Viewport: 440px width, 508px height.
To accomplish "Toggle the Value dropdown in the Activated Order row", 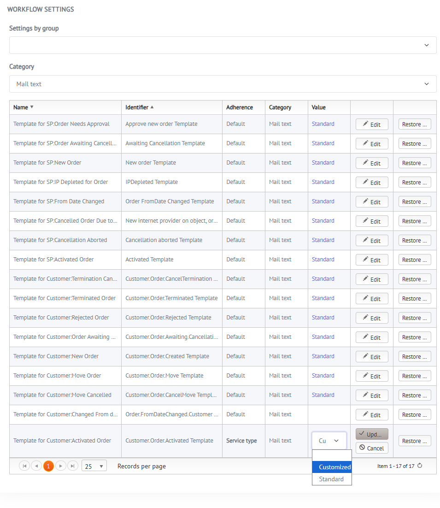I will pos(329,441).
